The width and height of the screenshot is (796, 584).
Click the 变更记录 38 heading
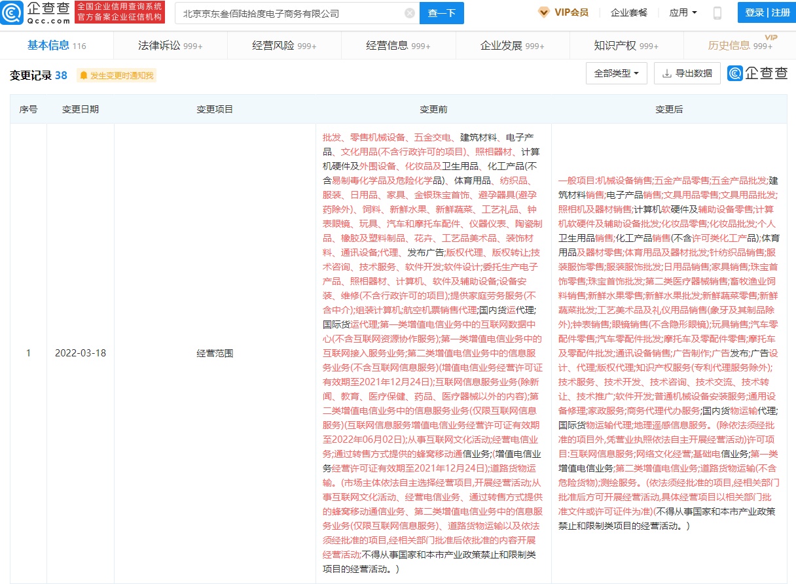tap(39, 76)
